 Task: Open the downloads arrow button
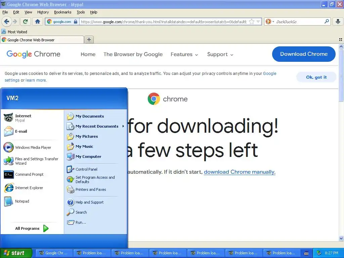click(x=338, y=21)
